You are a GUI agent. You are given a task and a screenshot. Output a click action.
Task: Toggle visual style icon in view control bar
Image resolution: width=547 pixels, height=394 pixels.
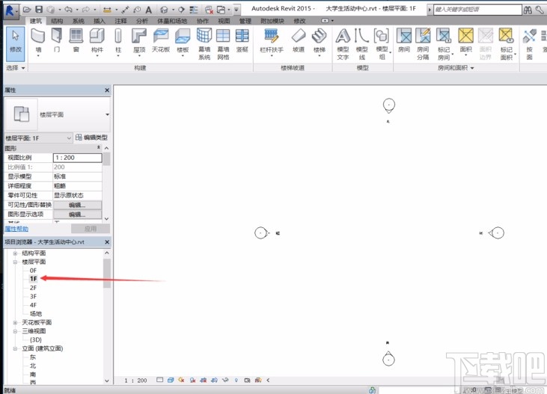coord(171,380)
